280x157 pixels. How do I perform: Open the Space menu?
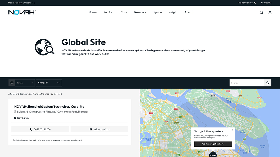click(157, 12)
